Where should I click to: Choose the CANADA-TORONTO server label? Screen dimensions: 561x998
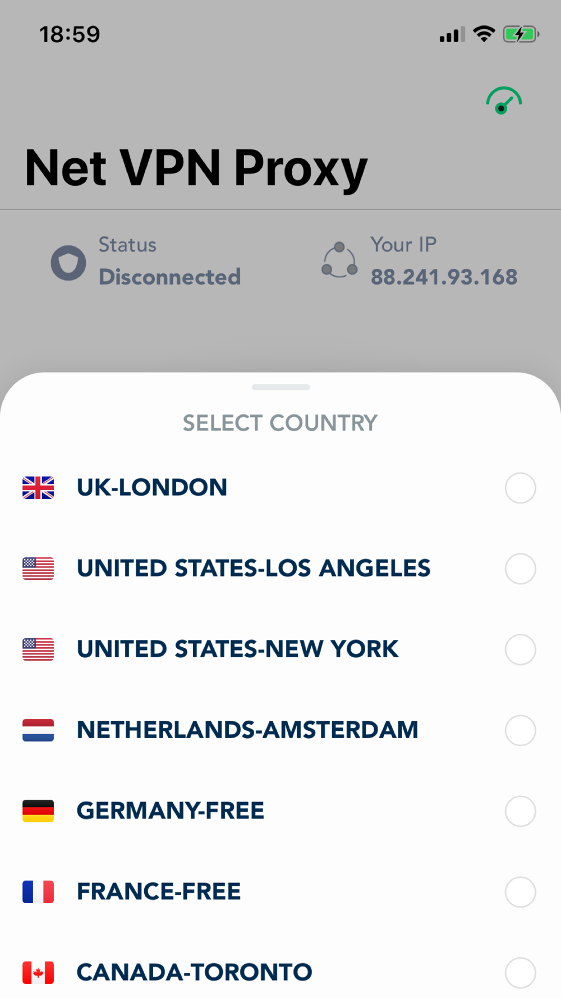[x=194, y=972]
